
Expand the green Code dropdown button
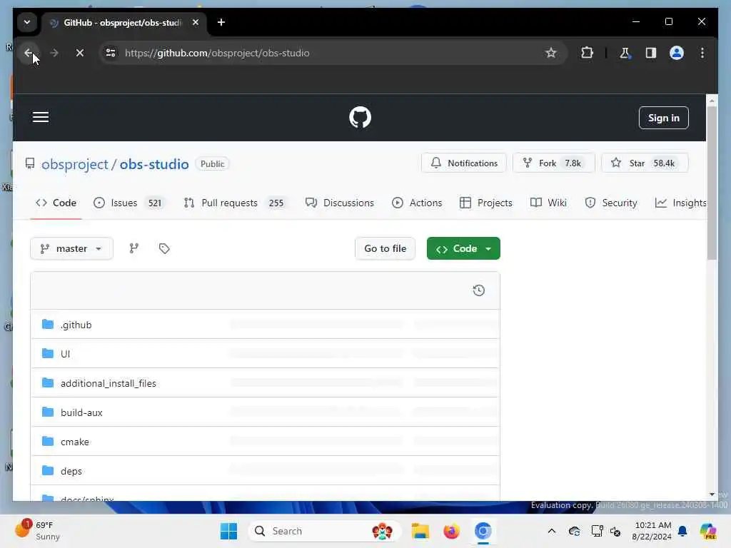coord(463,248)
